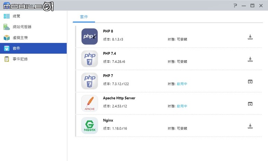Viewport: 268px width, 161px height.
Task: Select the 套件 sidebar item
Action: point(33,48)
